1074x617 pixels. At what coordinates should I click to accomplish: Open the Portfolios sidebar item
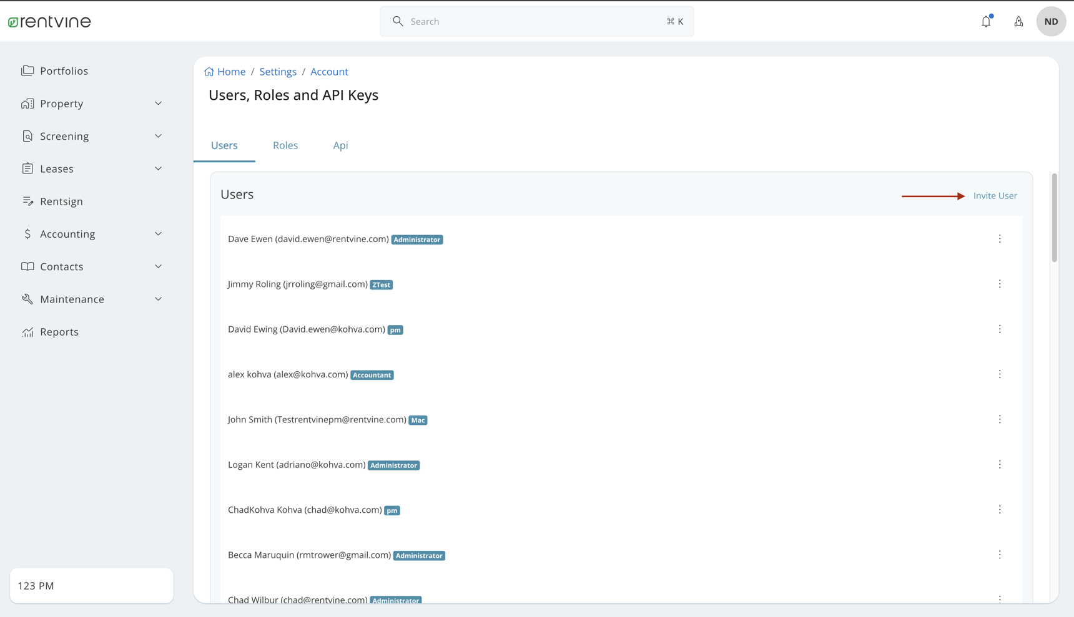(64, 71)
